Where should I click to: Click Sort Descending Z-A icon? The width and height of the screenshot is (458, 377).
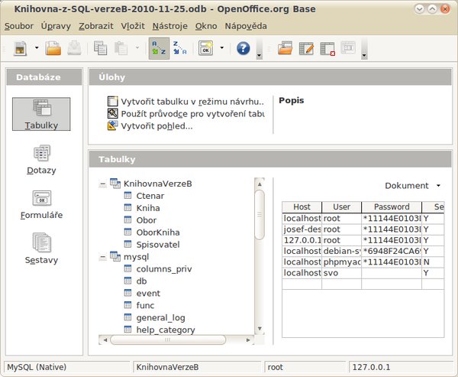pyautogui.click(x=179, y=48)
